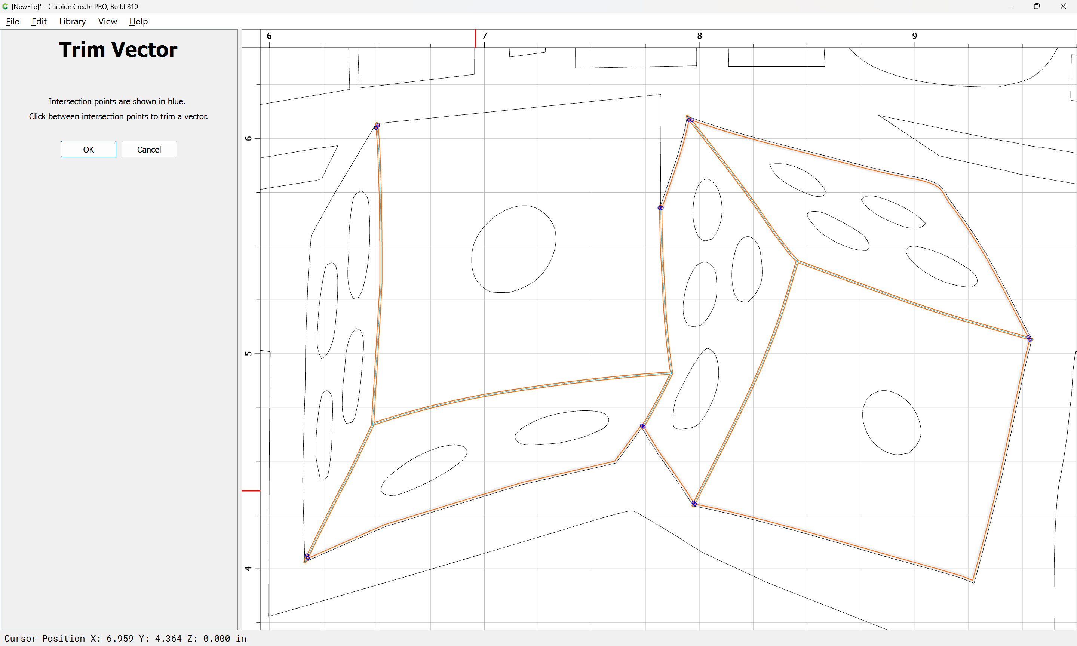
Task: Click ruler mark 5 on the left ruler
Action: (x=249, y=354)
